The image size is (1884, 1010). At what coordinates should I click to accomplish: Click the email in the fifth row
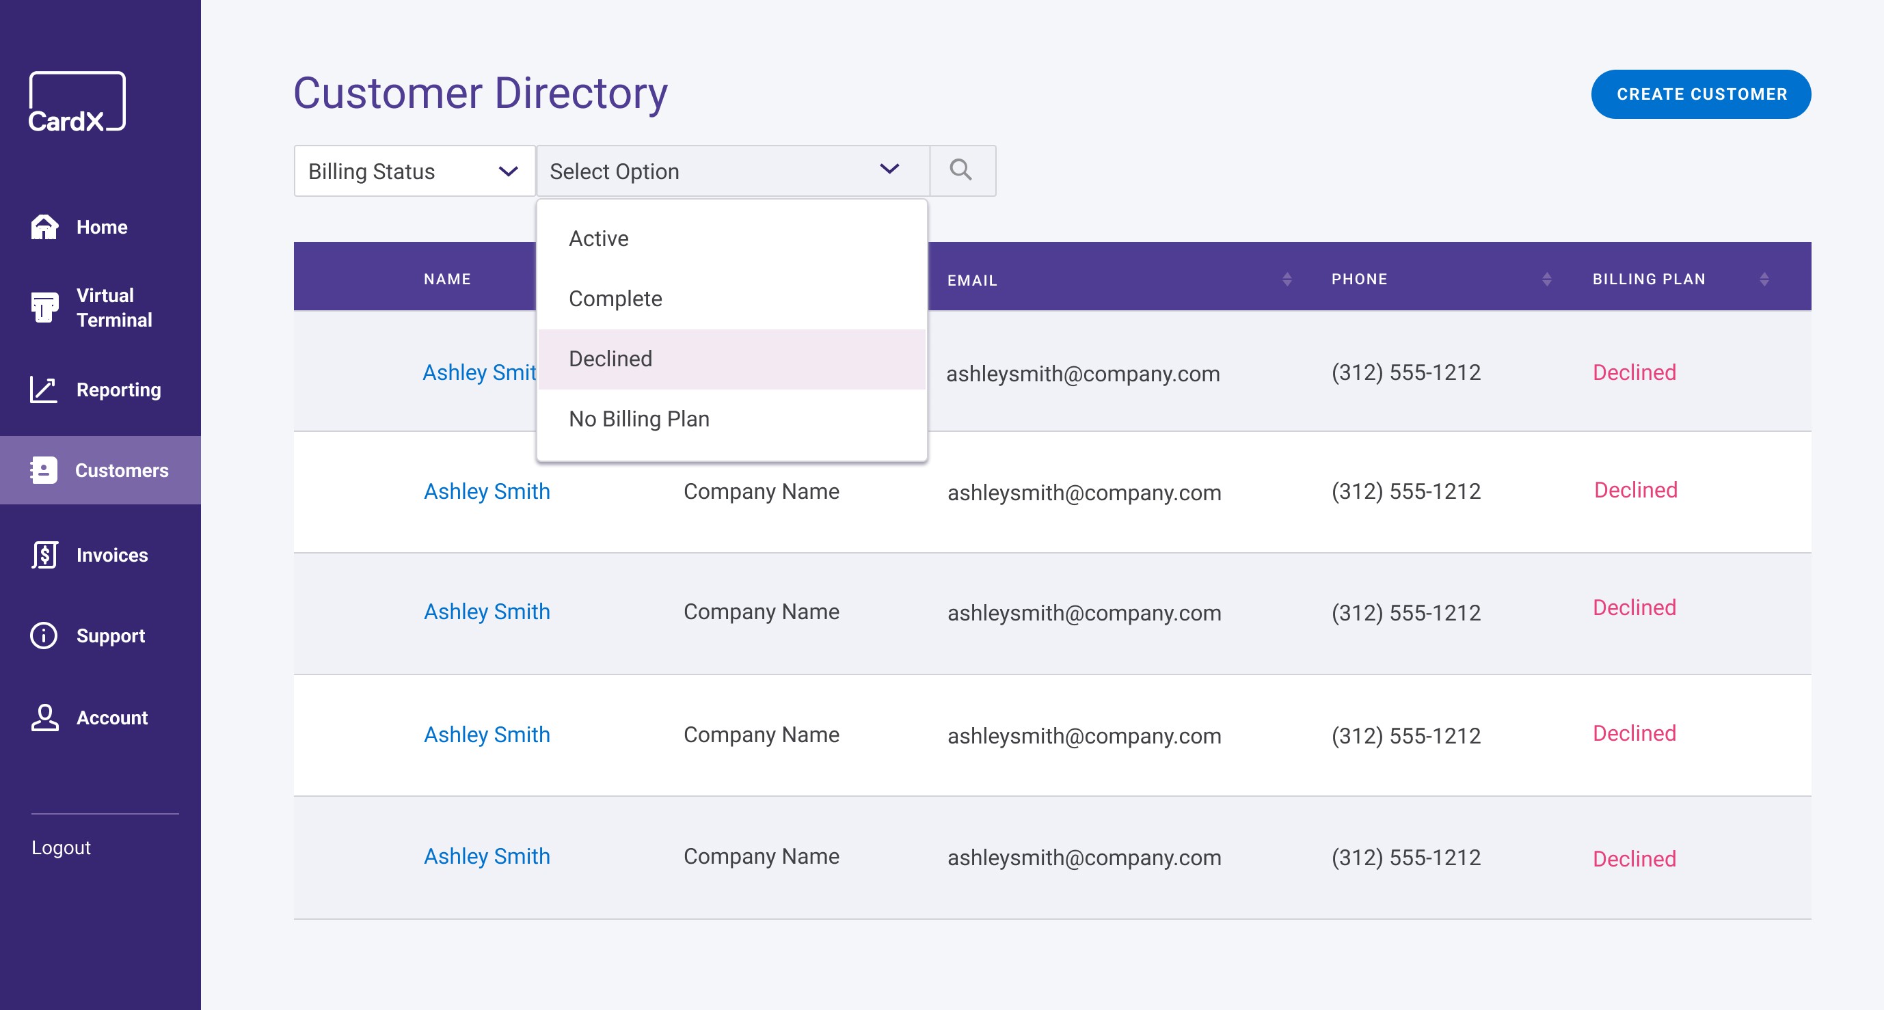point(1084,858)
